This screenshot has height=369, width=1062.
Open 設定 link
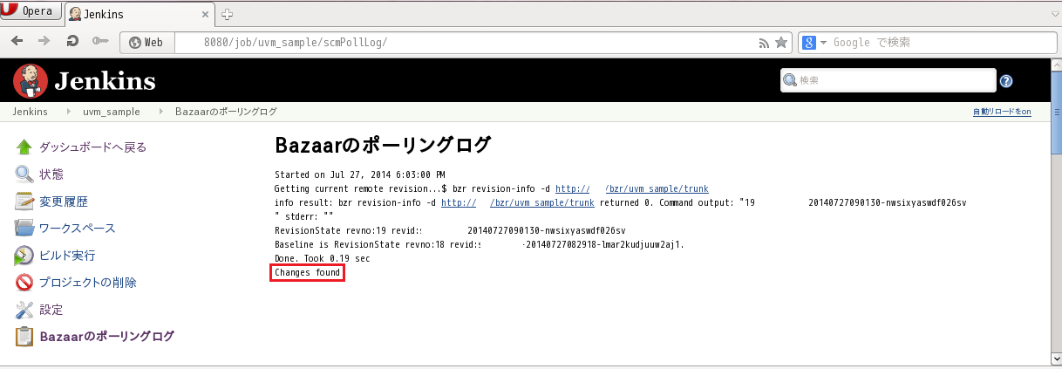[51, 310]
